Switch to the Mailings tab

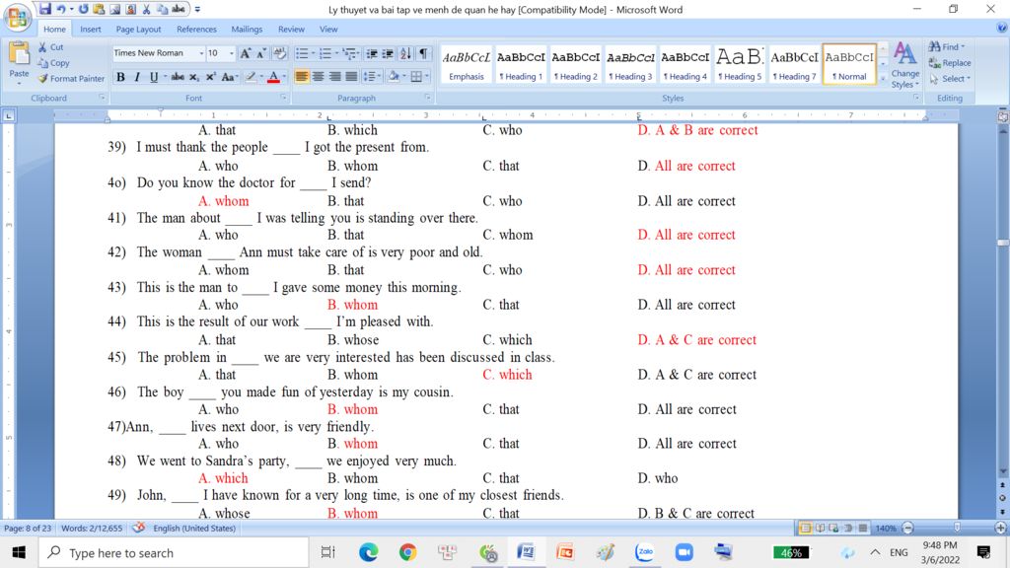point(247,29)
